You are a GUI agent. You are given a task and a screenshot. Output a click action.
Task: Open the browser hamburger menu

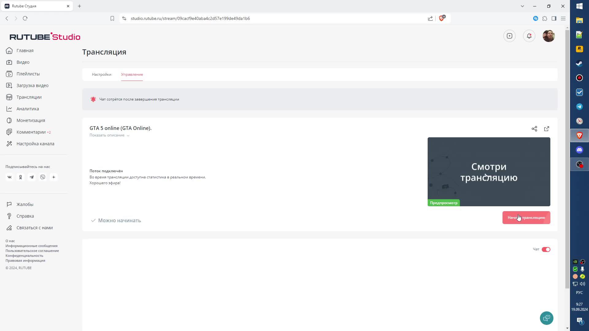tap(563, 18)
